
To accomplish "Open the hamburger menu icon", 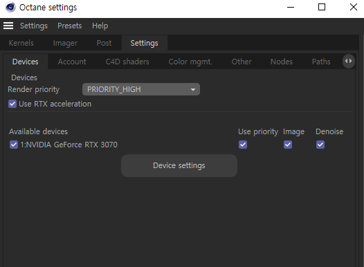I will (8, 26).
